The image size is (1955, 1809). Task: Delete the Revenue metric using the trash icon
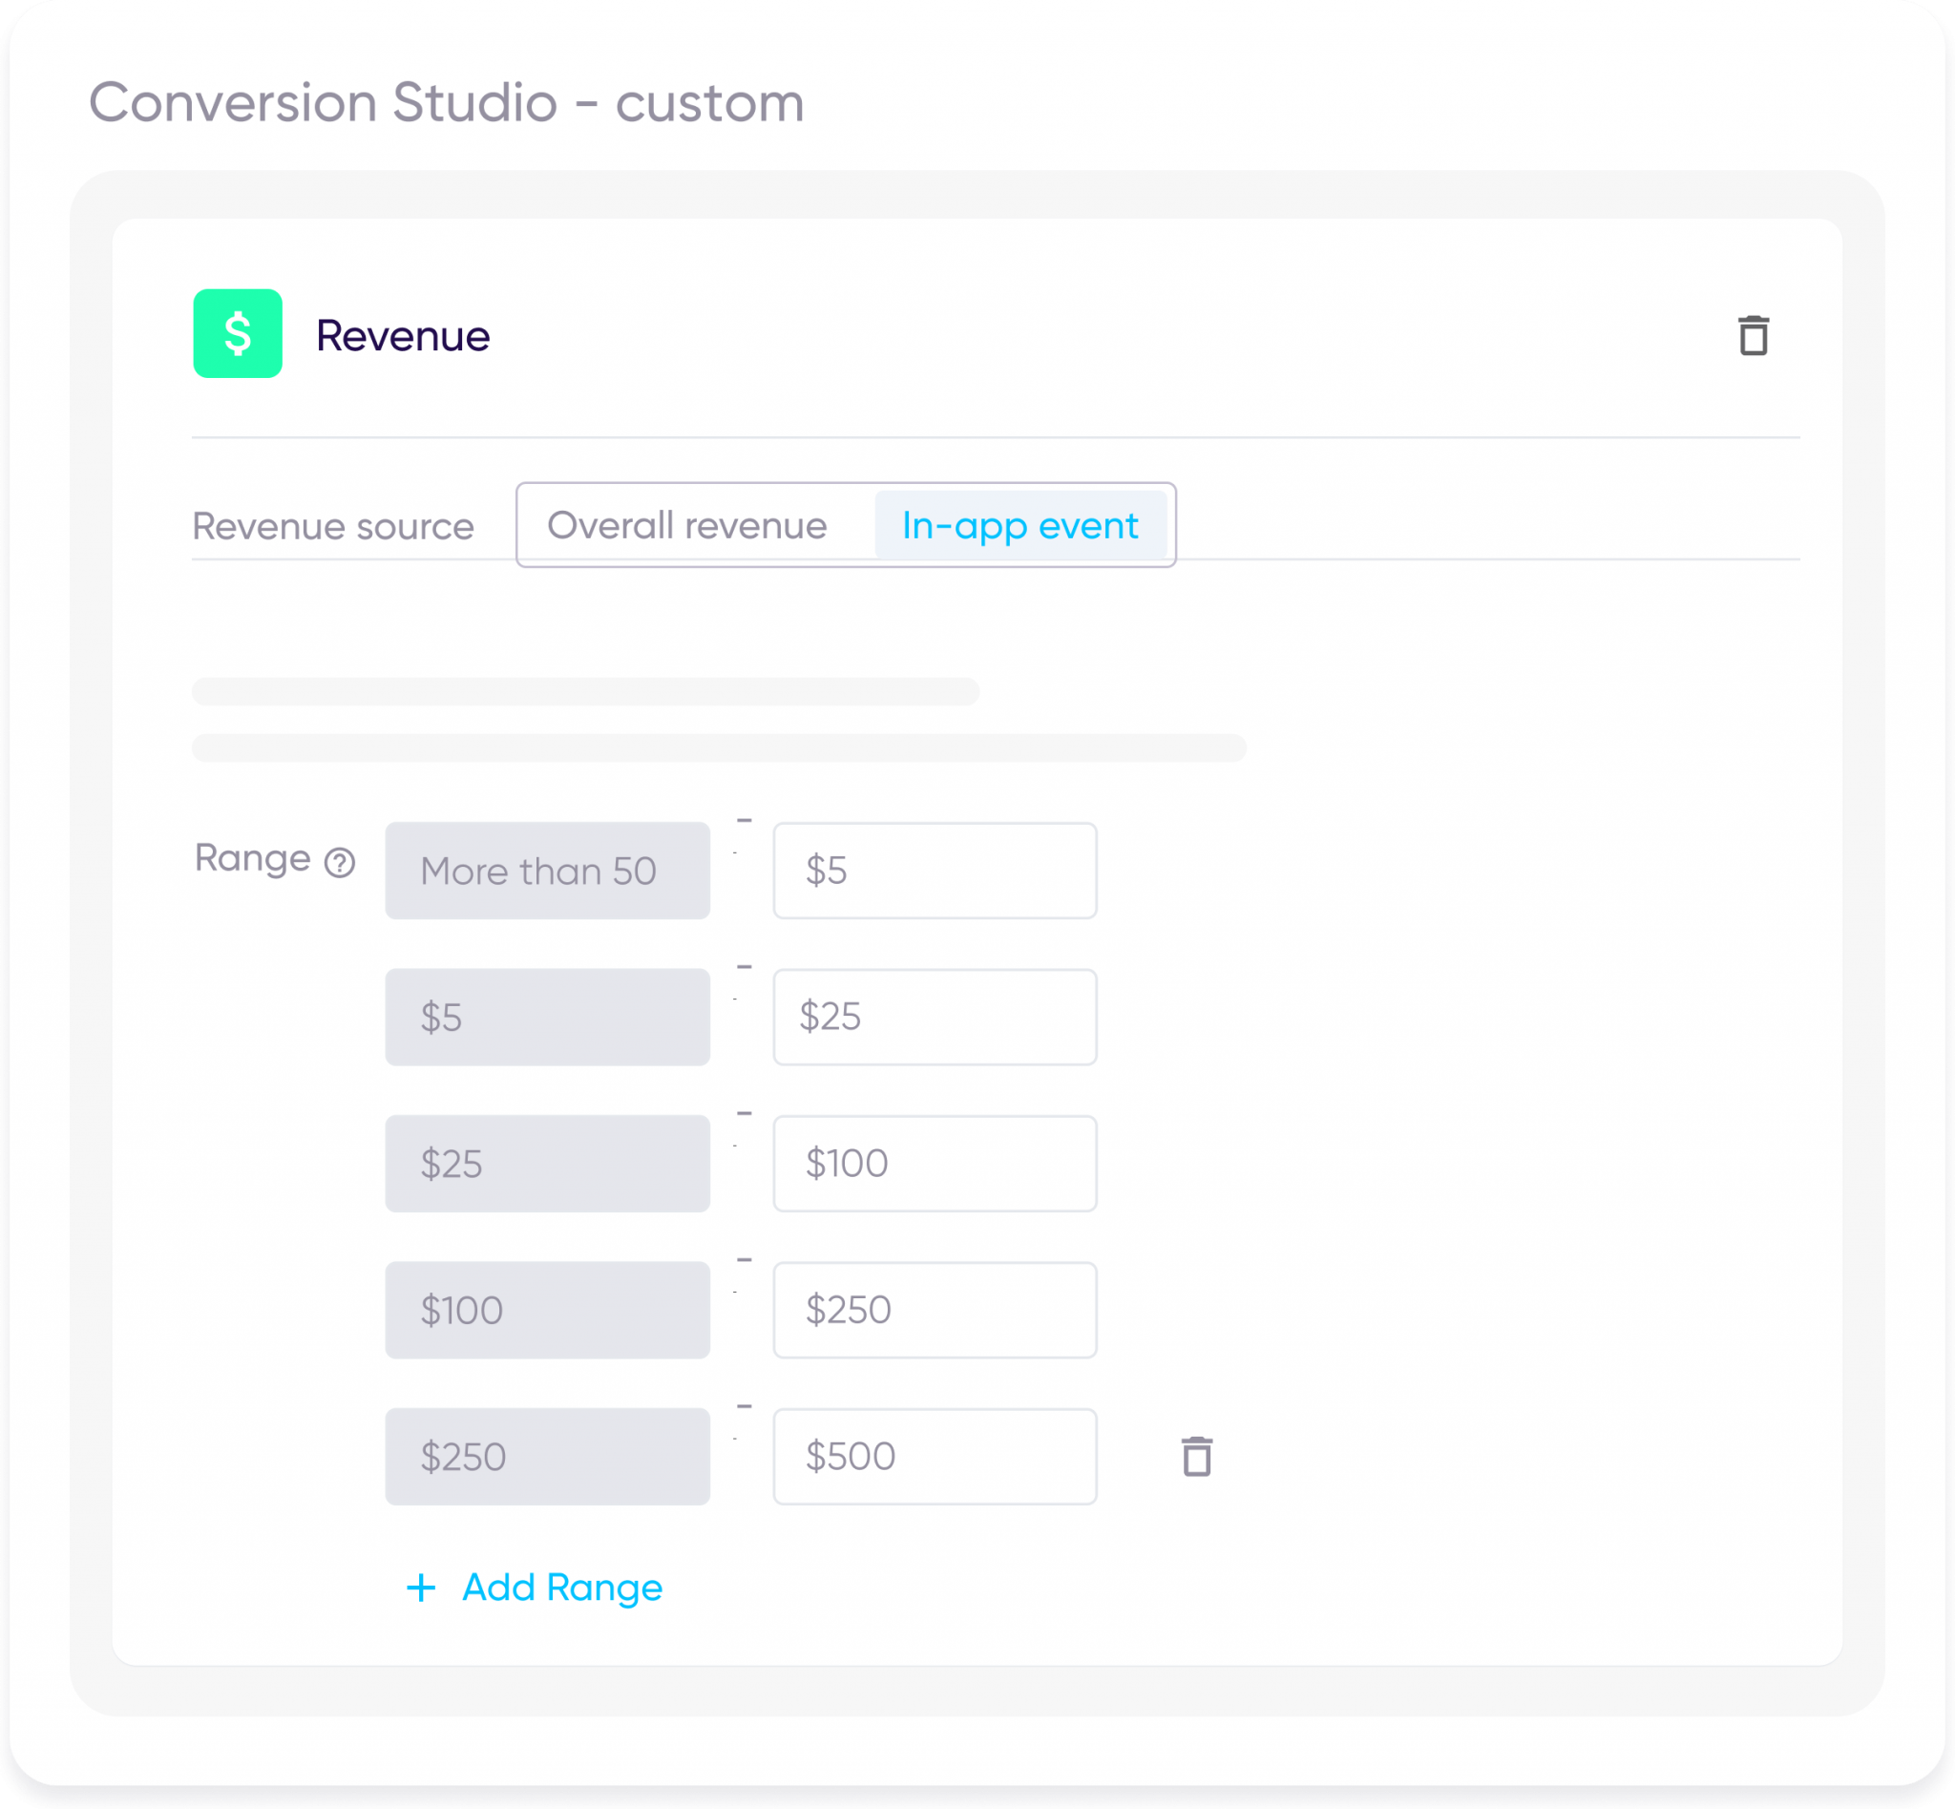point(1753,335)
